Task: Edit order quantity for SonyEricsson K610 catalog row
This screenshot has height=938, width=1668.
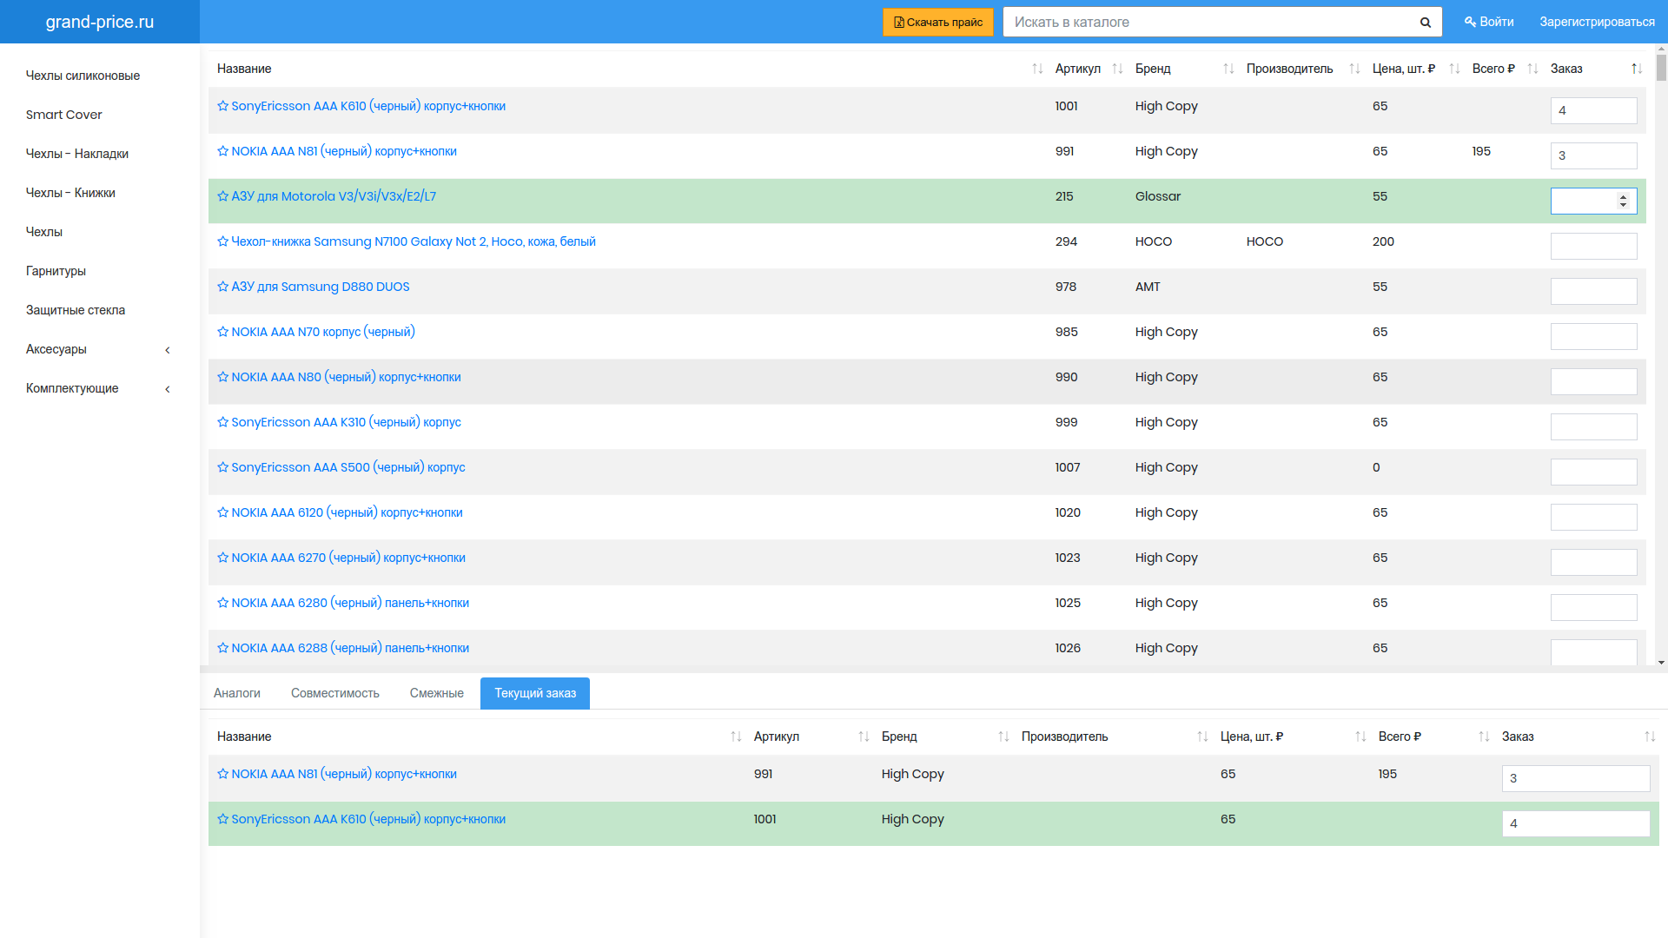Action: point(1593,110)
